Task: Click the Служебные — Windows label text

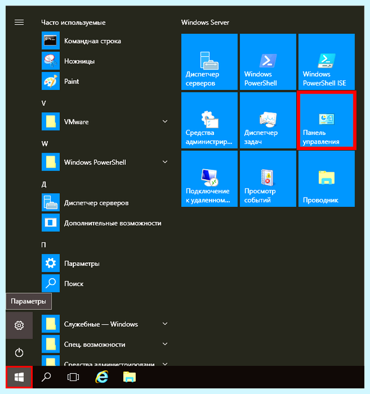Action: (x=101, y=324)
